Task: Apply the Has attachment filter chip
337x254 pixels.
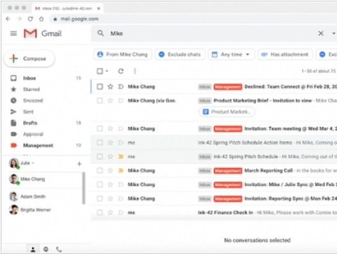Action: coord(285,55)
